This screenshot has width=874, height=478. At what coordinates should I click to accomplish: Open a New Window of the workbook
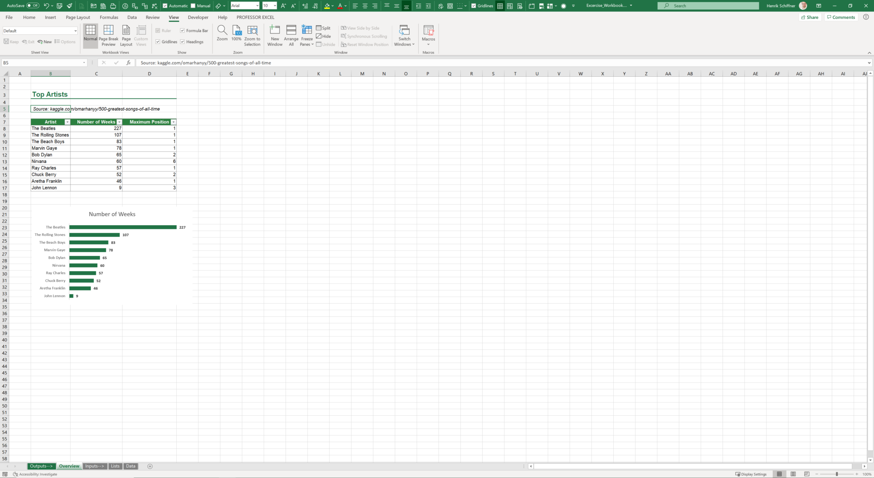[274, 35]
